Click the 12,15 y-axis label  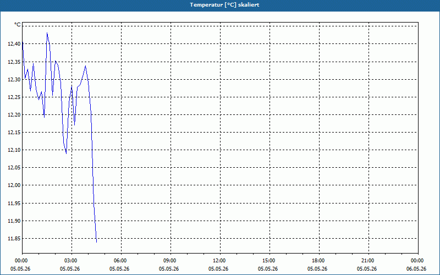click(x=14, y=133)
